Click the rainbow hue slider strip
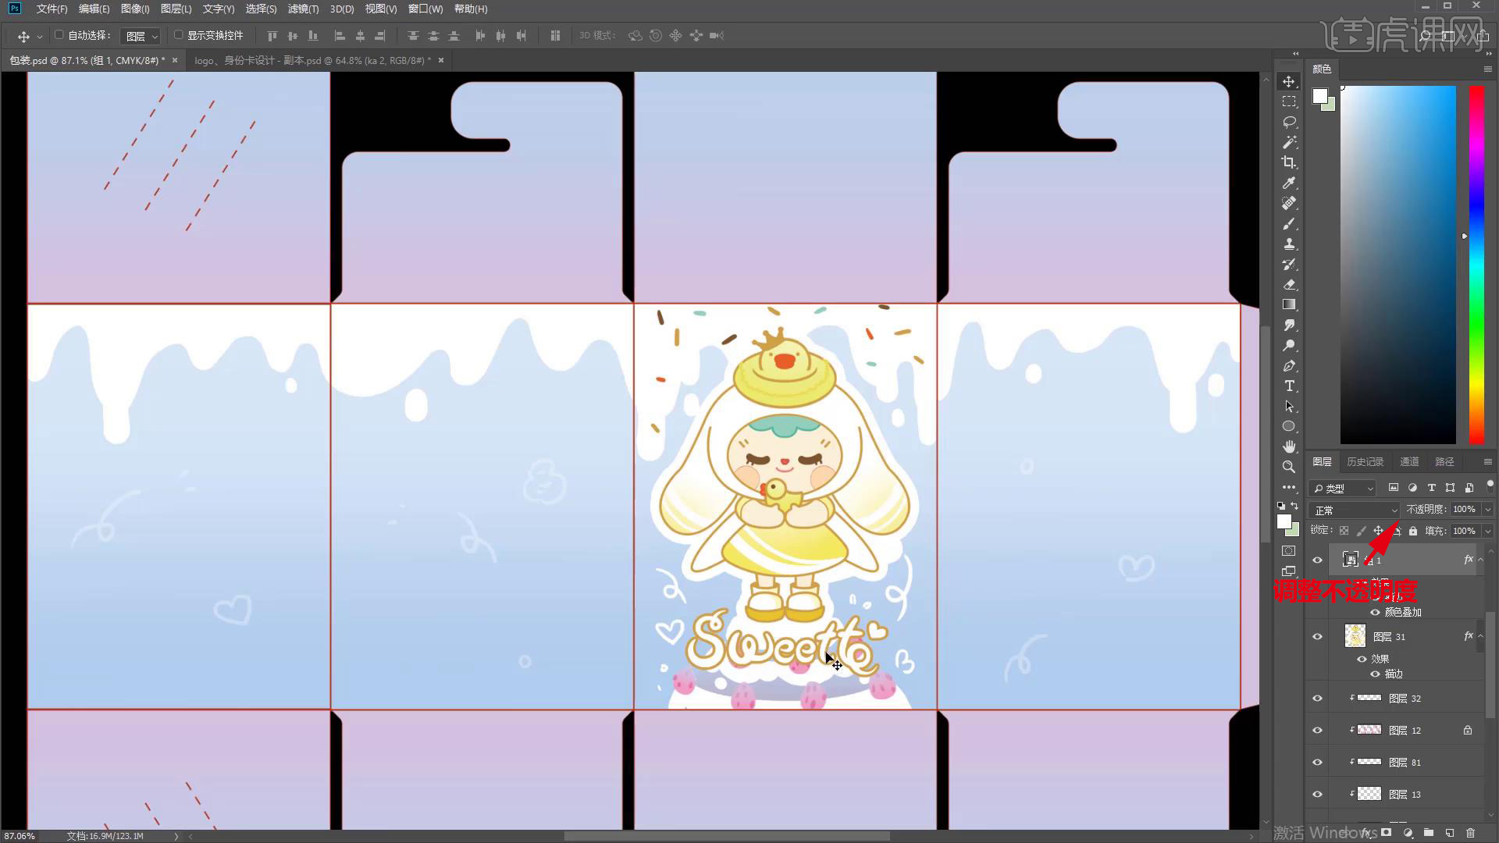The height and width of the screenshot is (843, 1499). (1476, 265)
